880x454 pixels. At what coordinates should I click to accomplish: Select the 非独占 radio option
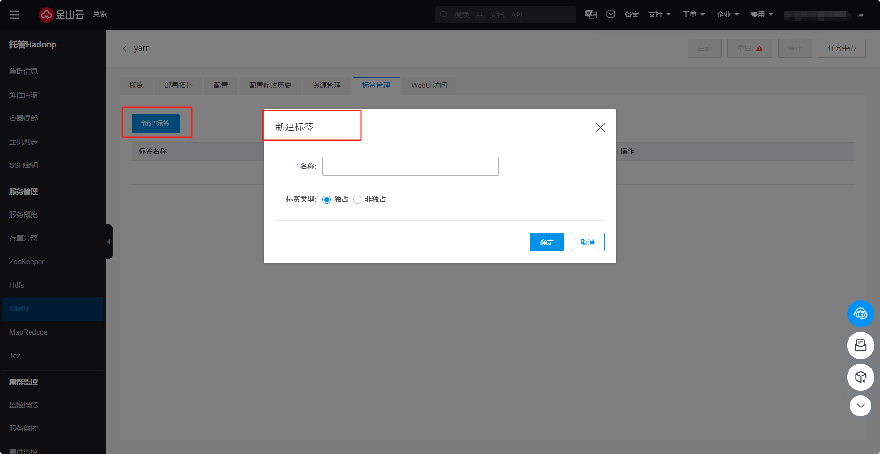pos(357,199)
